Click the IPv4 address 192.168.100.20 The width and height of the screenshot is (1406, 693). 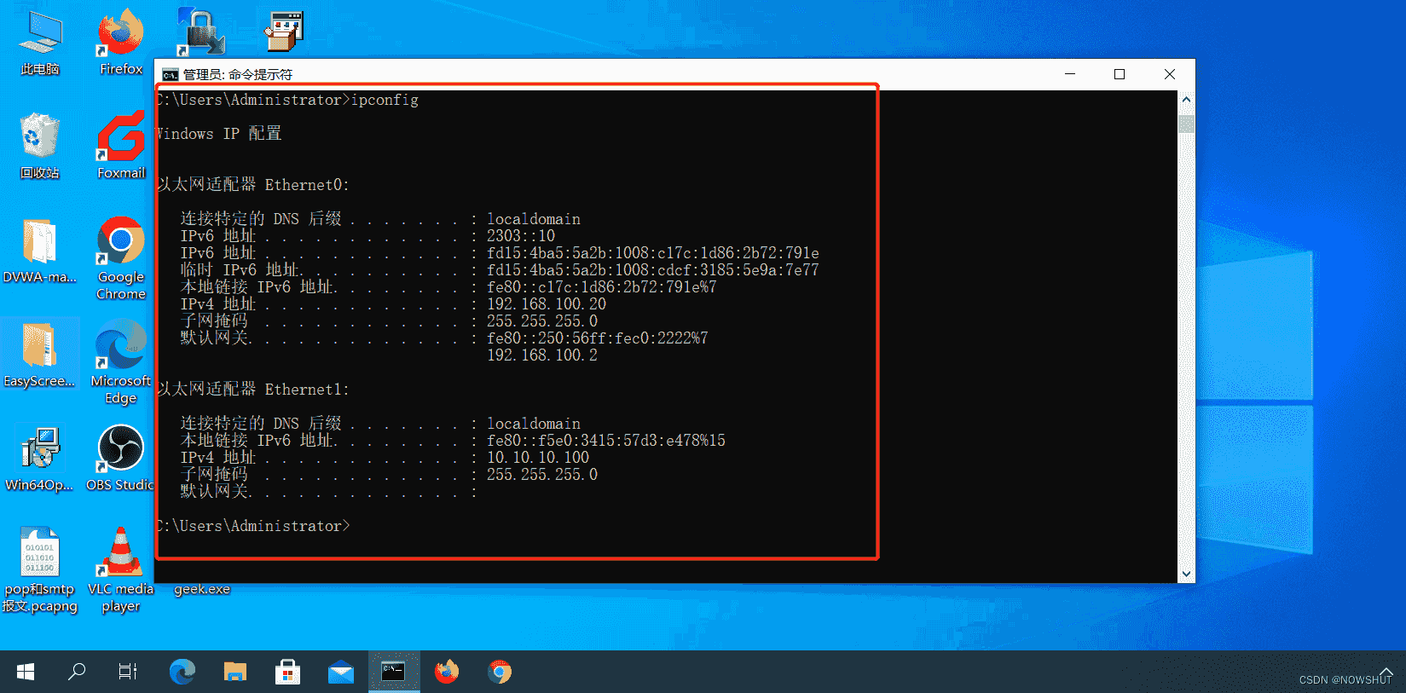click(x=547, y=304)
